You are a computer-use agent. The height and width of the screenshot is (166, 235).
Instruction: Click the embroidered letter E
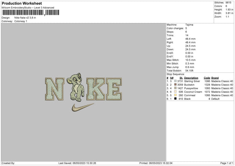[x=114, y=89]
